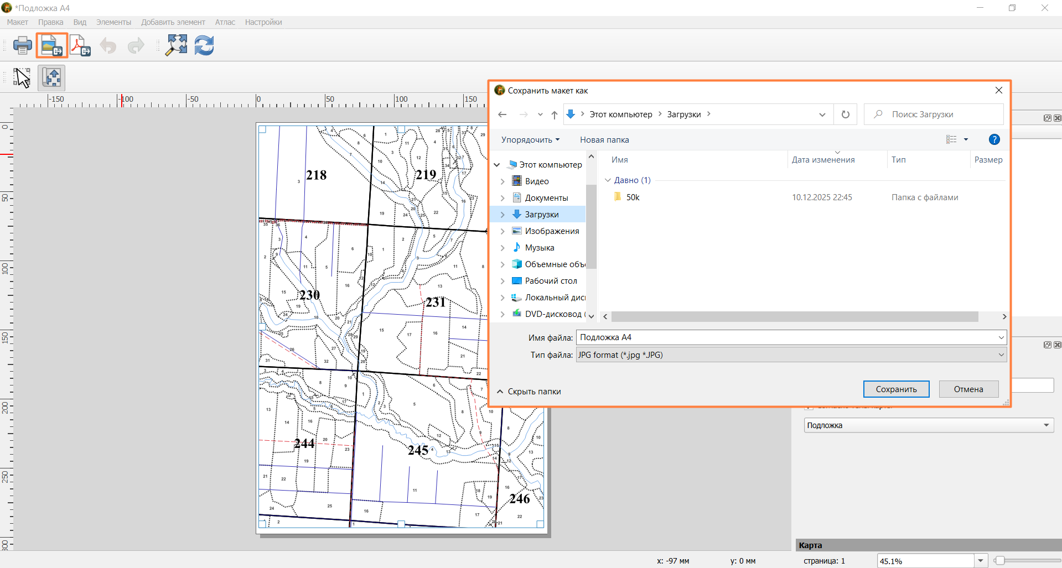Click zoom to full extent icon

pyautogui.click(x=177, y=45)
